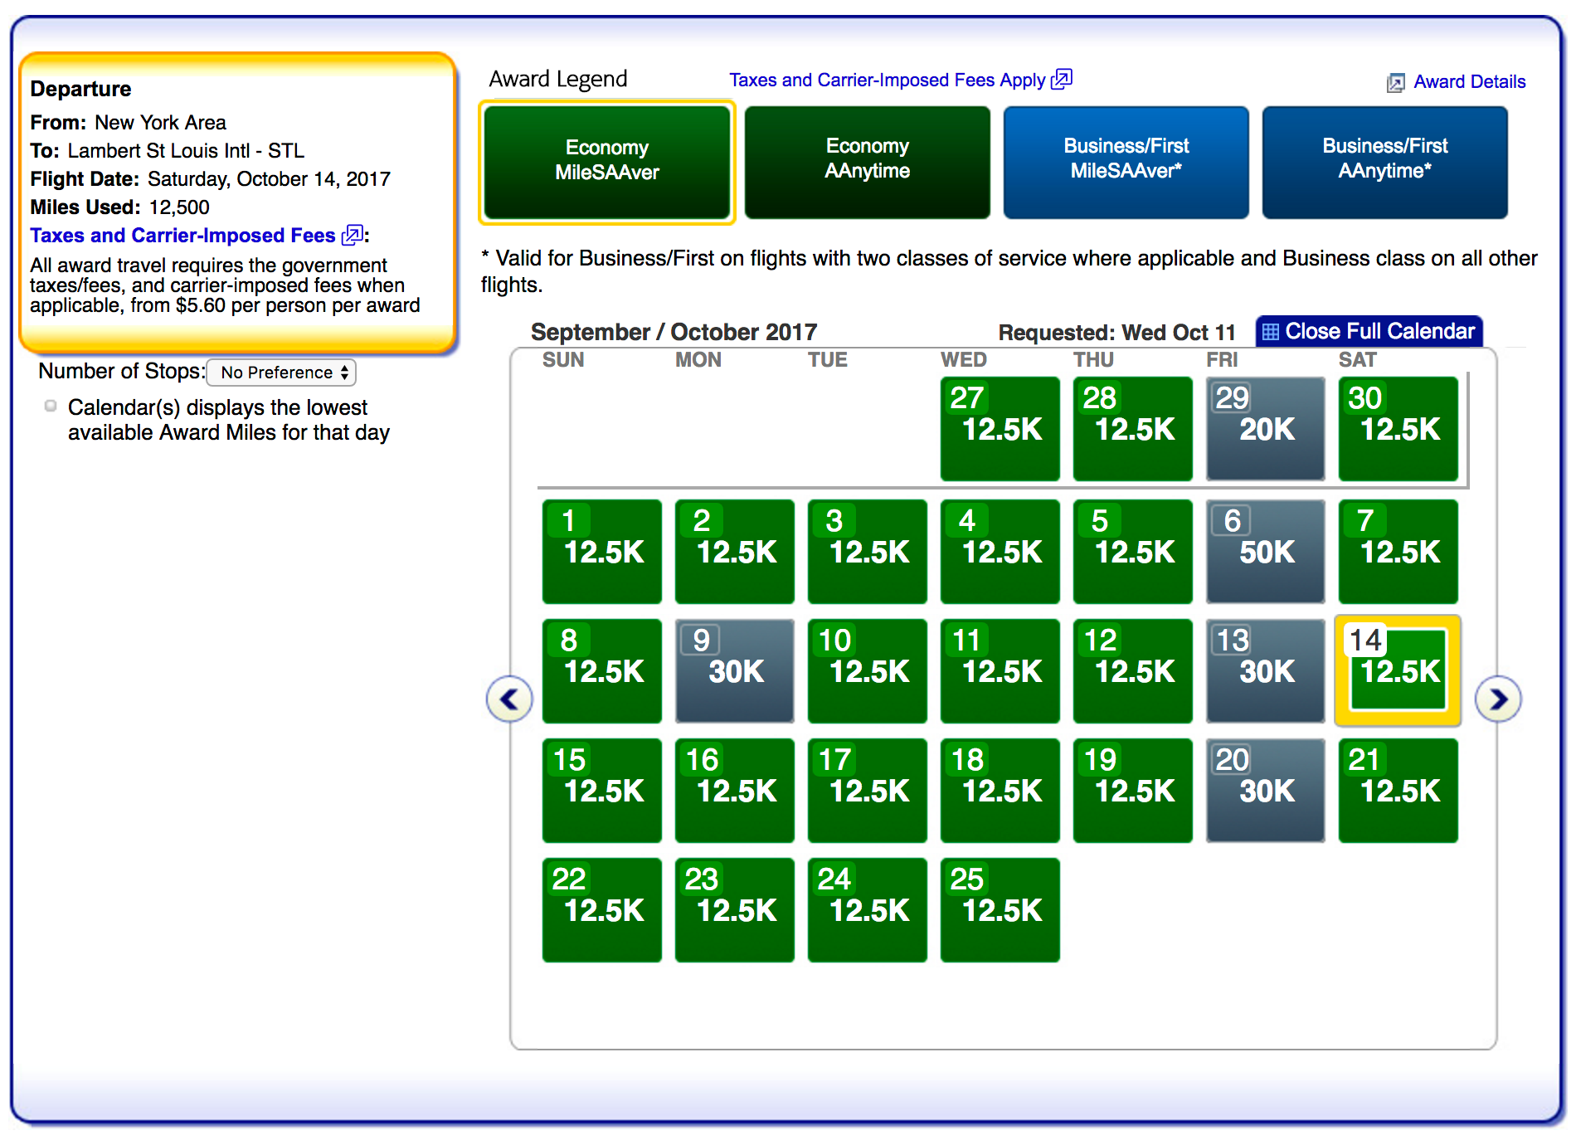
Task: Click external link icon in Departure box
Action: pos(353,236)
